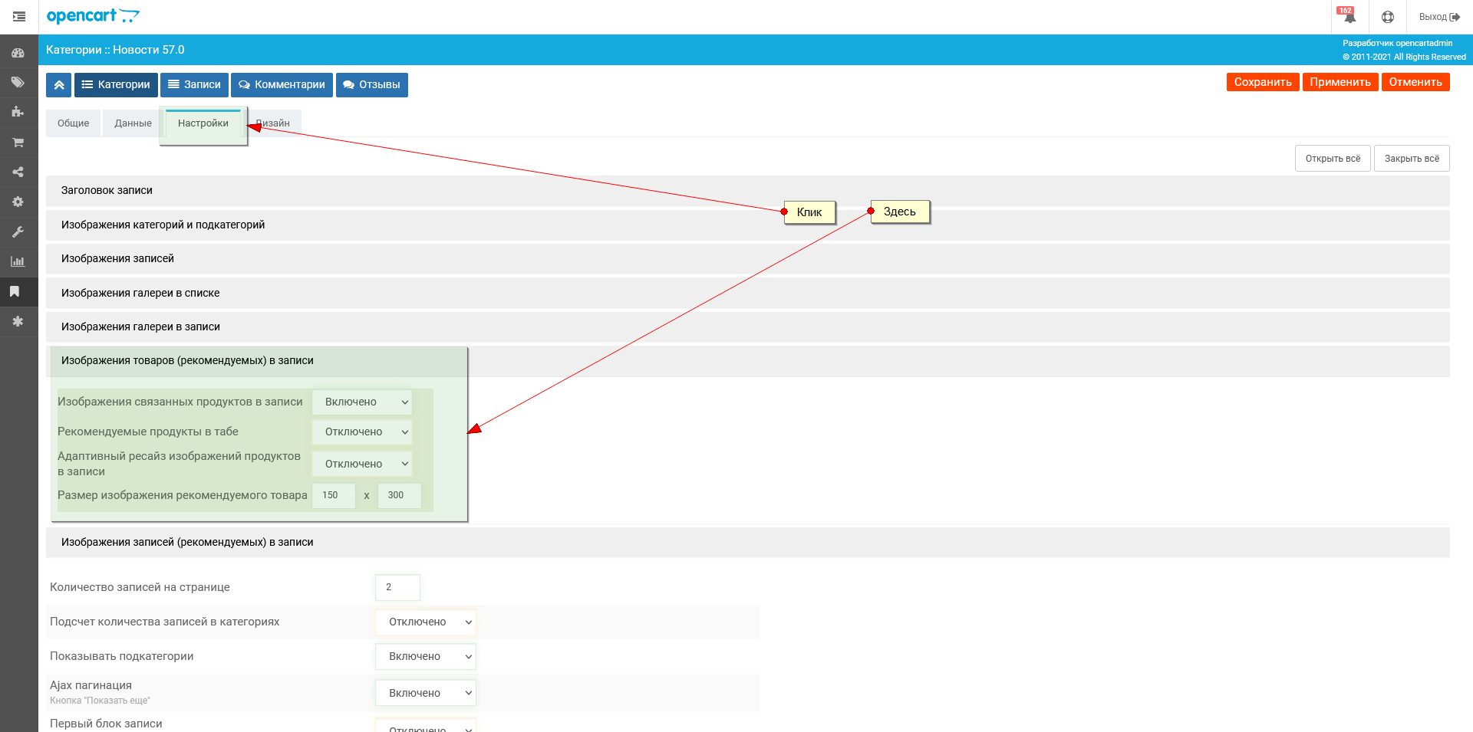
Task: Open the wrench tools sidebar icon
Action: coord(18,231)
